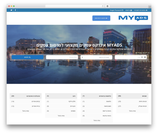Open קידום אתרים row with (14)
Image resolution: width=158 pixels, height=134 pixels.
[26, 101]
